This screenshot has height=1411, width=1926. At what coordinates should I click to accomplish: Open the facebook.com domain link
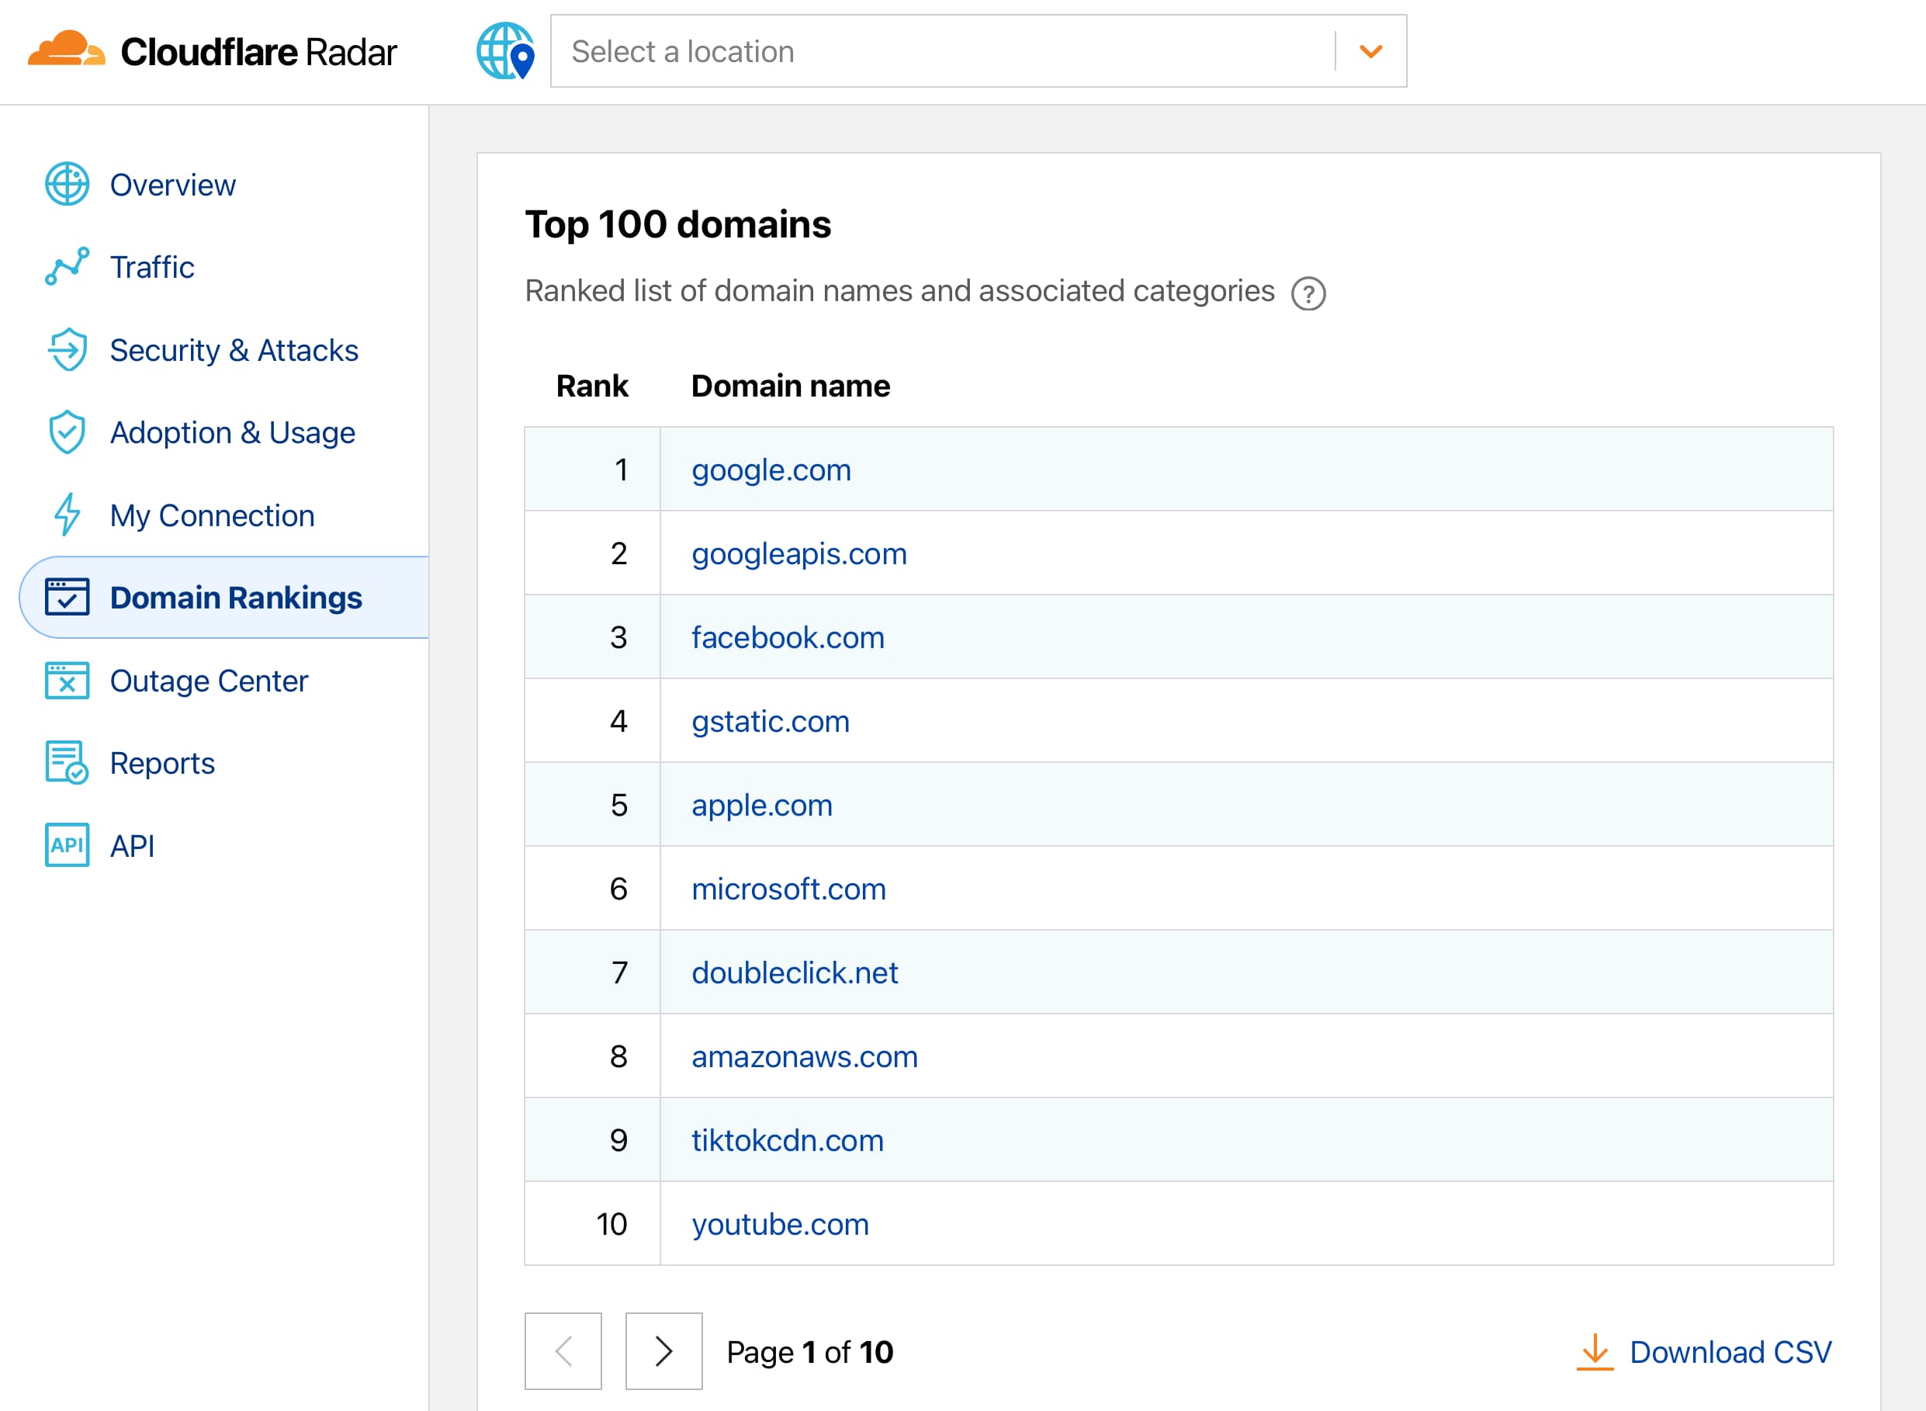788,637
